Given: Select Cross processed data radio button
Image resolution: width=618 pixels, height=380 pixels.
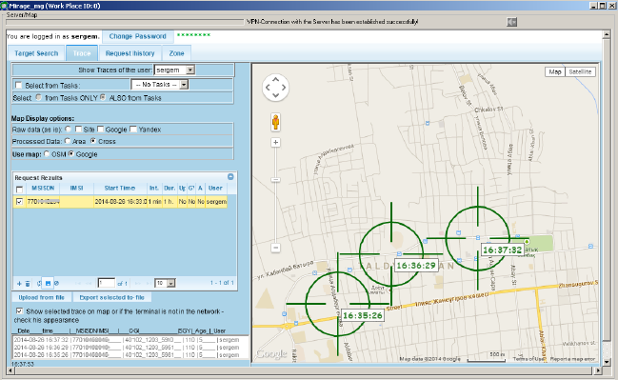Looking at the screenshot, I should (93, 141).
